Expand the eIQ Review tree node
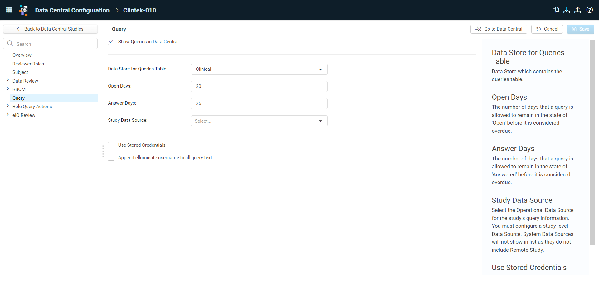 (x=8, y=115)
